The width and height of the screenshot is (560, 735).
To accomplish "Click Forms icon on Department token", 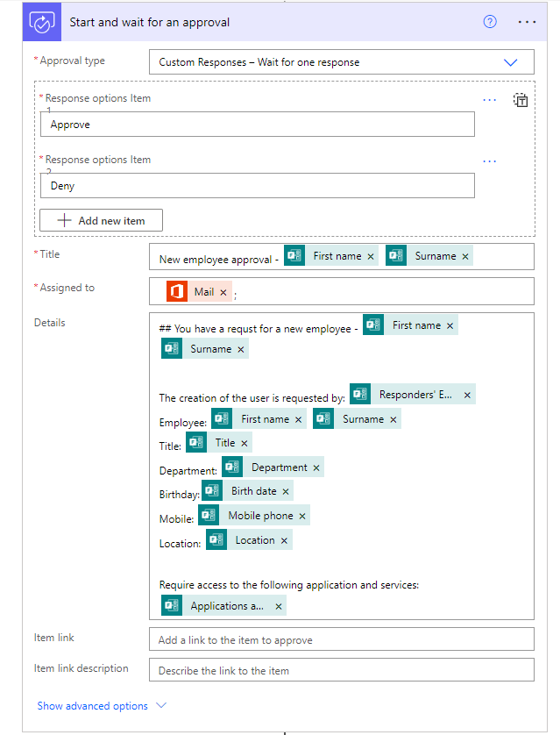I will pyautogui.click(x=232, y=467).
